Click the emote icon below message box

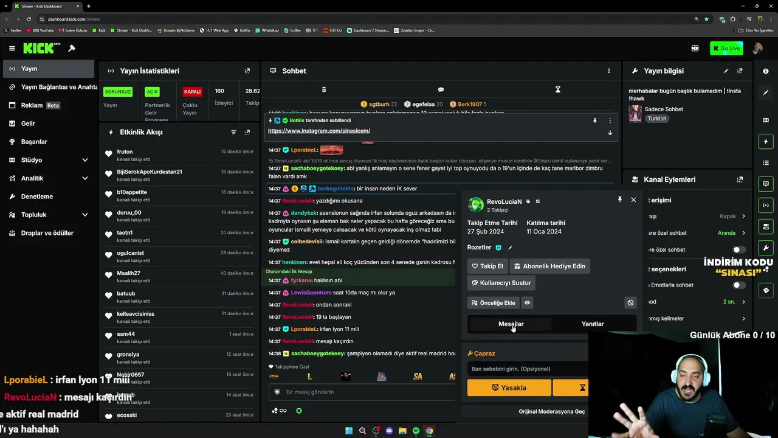point(299,411)
